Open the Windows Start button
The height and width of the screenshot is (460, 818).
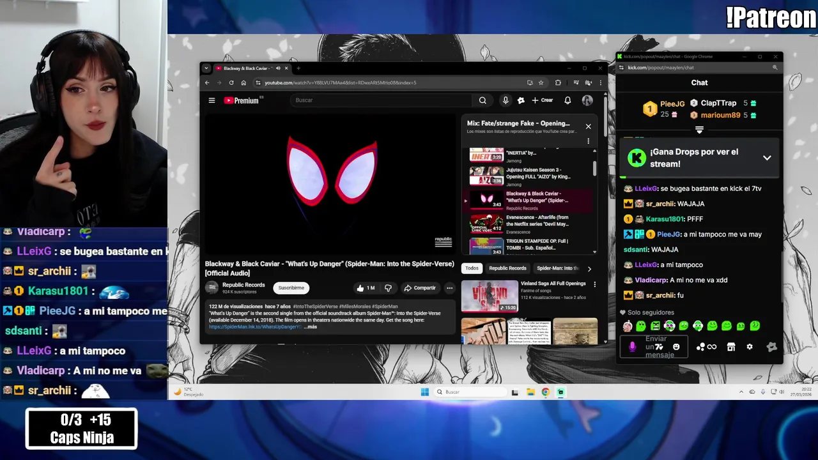click(x=425, y=392)
